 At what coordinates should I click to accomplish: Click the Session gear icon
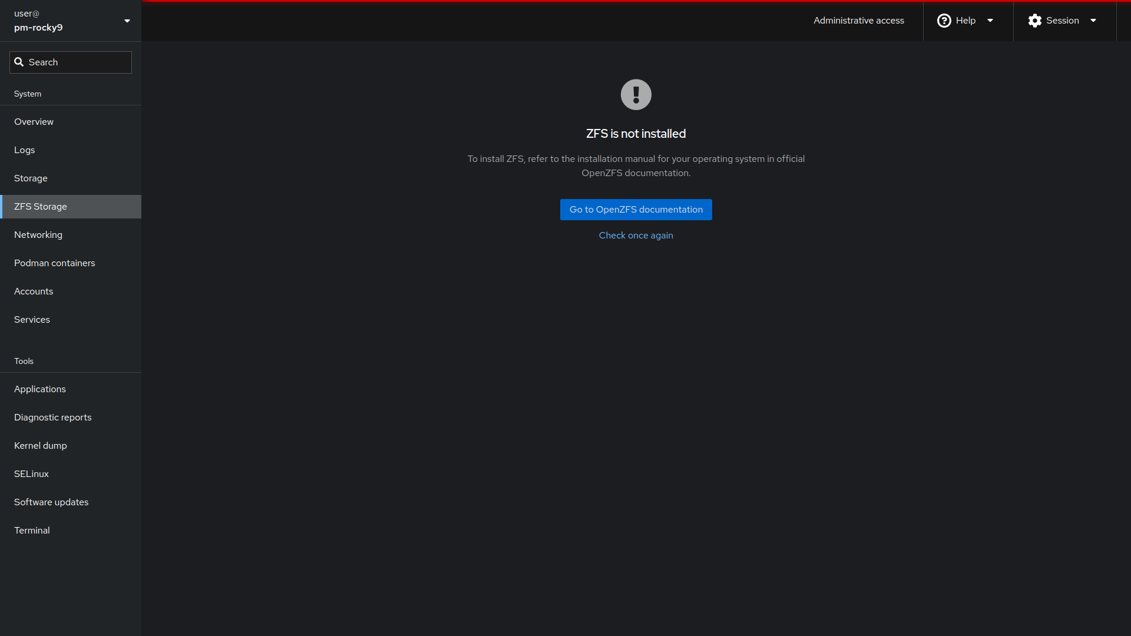pos(1034,21)
